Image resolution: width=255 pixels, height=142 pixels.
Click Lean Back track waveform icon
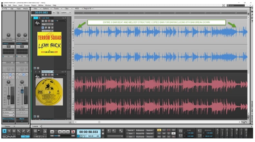37,23
